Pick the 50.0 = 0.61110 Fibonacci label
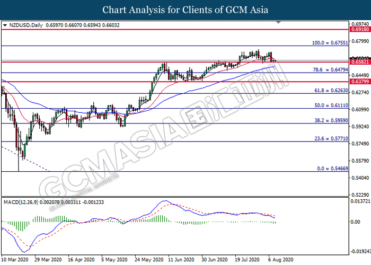 331,105
